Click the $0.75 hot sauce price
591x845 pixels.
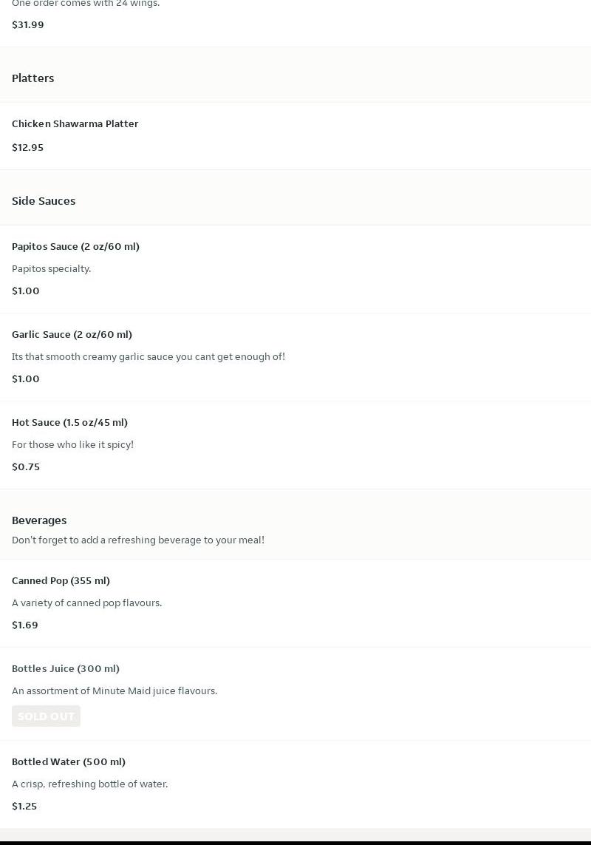tap(26, 466)
